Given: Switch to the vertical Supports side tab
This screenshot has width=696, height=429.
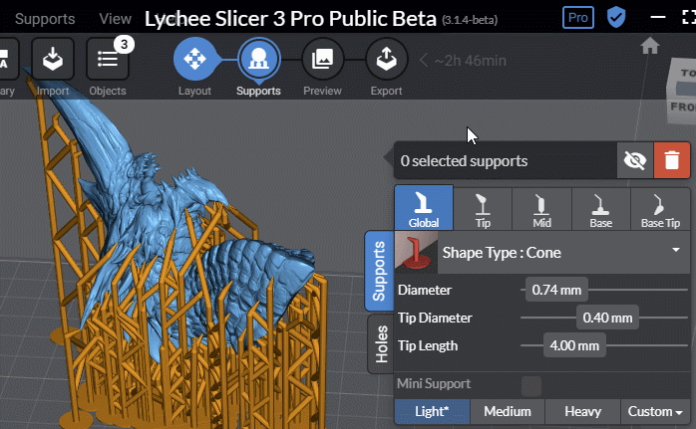Looking at the screenshot, I should [x=379, y=271].
